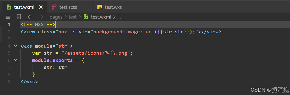Open the test.wxs tab
The height and width of the screenshot is (95, 290).
click(x=115, y=7)
